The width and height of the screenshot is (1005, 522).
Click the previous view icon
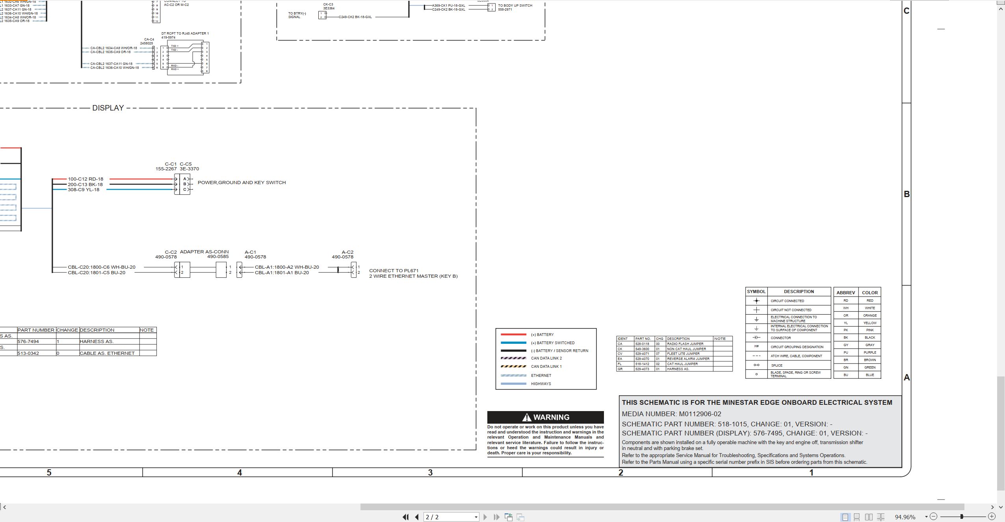tap(509, 517)
